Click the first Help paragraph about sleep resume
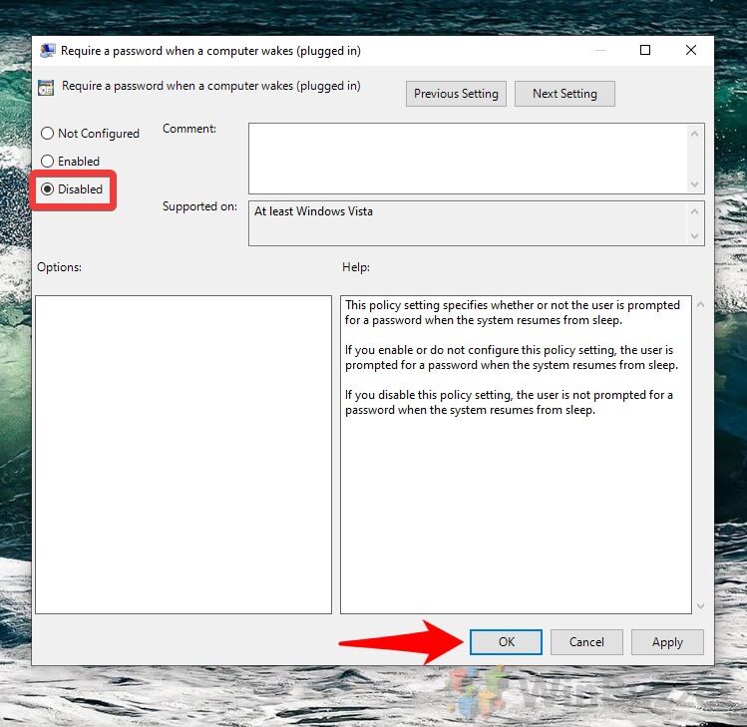 [x=513, y=312]
